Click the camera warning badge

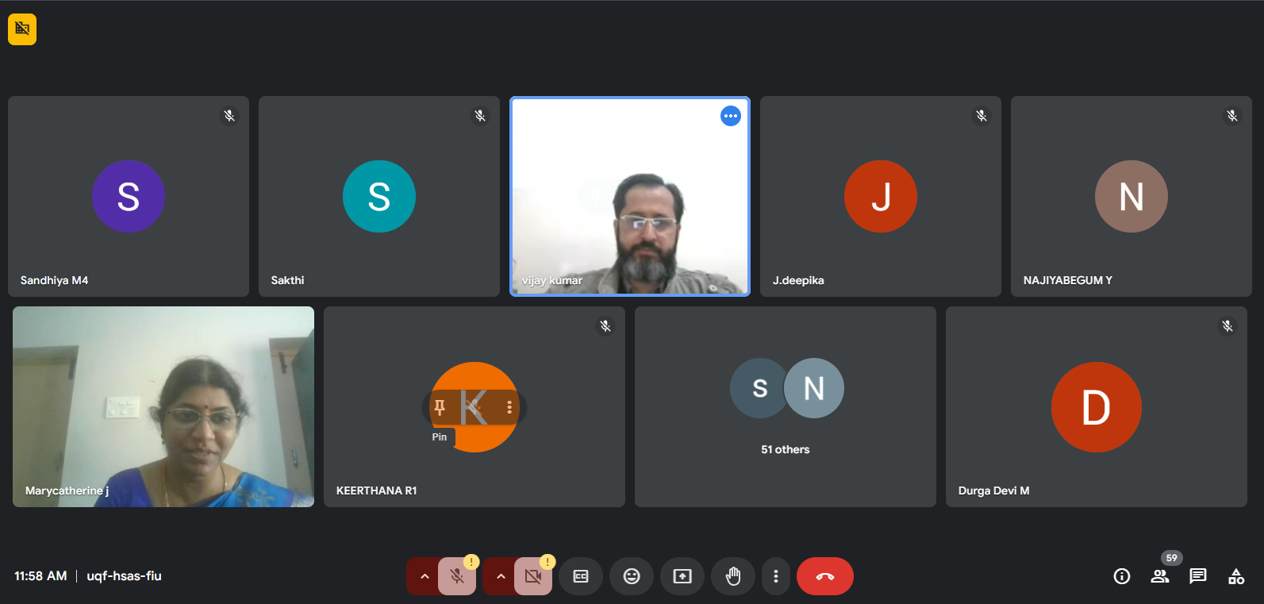point(547,562)
